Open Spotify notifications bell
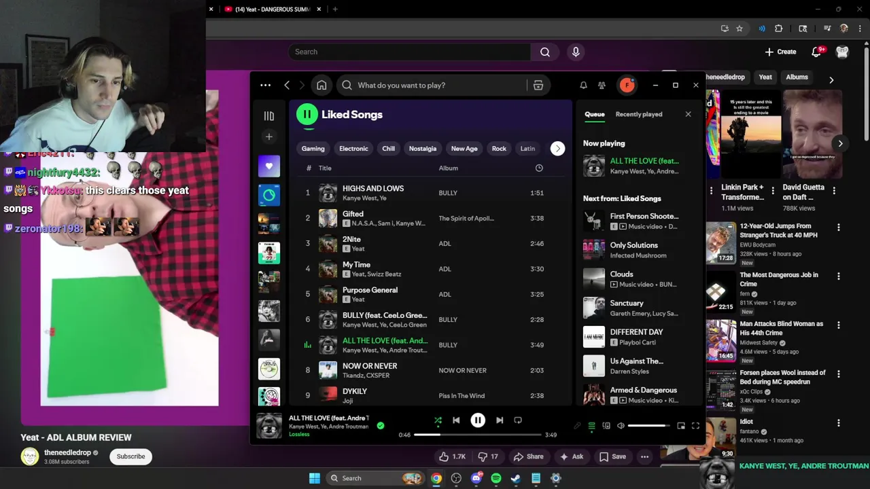This screenshot has height=489, width=870. (x=583, y=85)
